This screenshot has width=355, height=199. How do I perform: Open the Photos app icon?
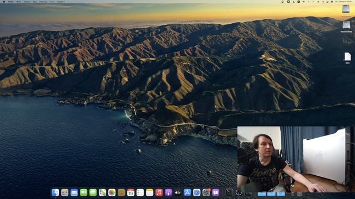(112, 192)
